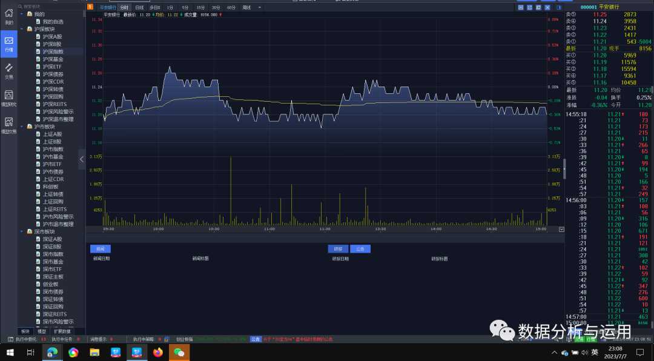Click the 英 input method indicator
Screen dimensions: 654x361
(595, 353)
